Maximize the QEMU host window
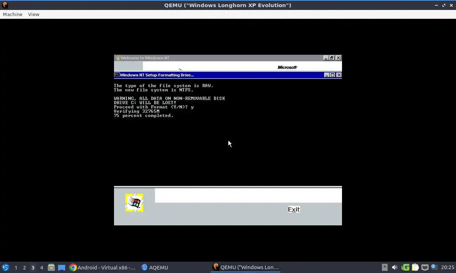 (444, 5)
